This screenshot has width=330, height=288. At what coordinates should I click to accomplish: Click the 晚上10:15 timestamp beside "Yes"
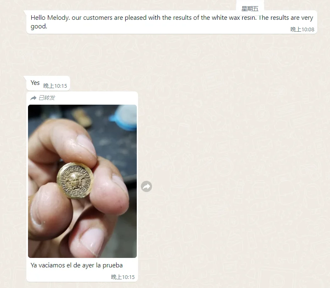[55, 86]
